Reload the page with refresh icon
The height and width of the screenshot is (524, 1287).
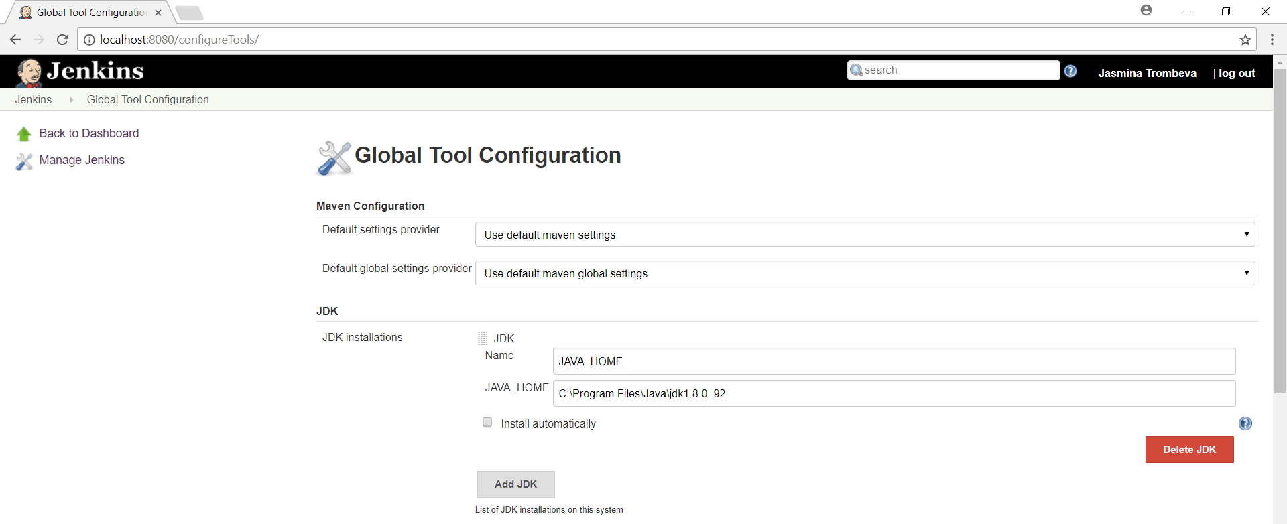(x=62, y=40)
